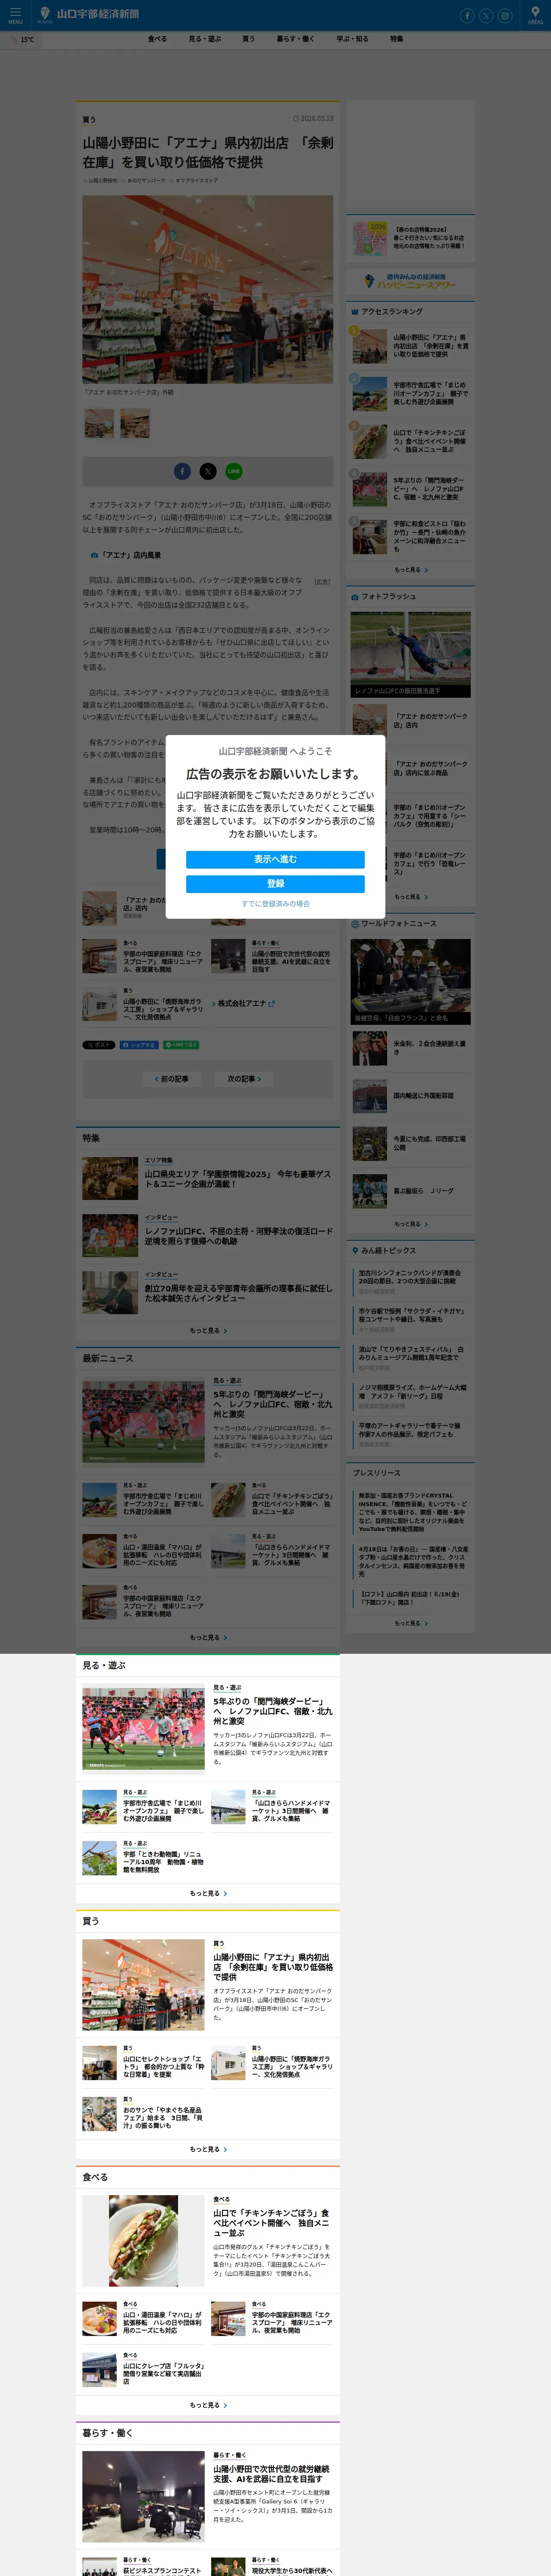551x2576 pixels.
Task: Share via the round green LINE icon
Action: (x=234, y=471)
